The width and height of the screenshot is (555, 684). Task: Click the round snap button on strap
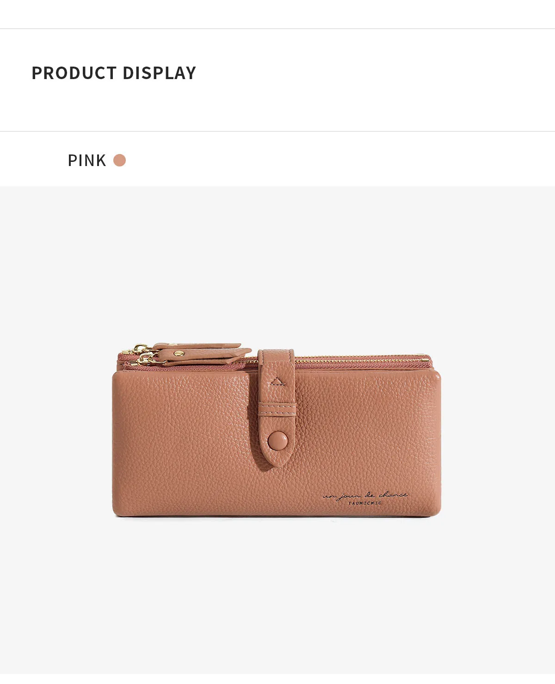pos(277,440)
